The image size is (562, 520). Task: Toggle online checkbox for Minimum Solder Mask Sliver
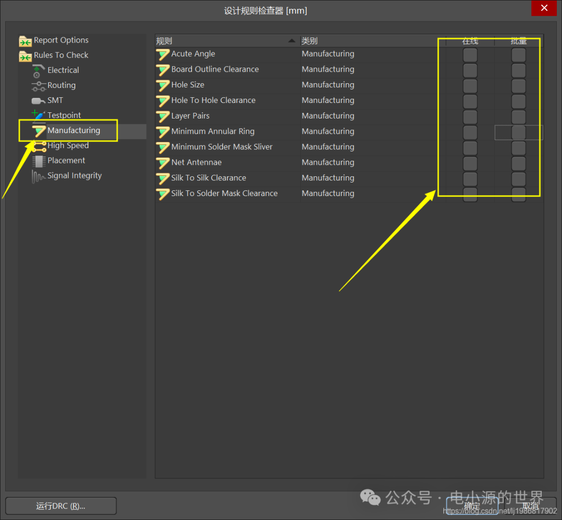click(x=470, y=148)
